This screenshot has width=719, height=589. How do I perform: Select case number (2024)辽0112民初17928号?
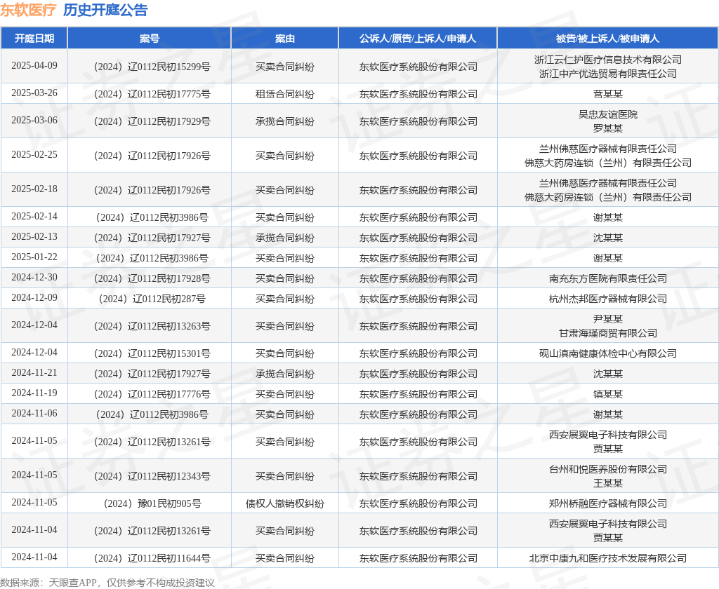click(152, 278)
